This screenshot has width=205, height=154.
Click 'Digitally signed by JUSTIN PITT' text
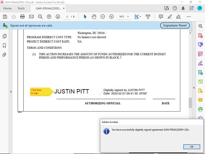click(124, 90)
